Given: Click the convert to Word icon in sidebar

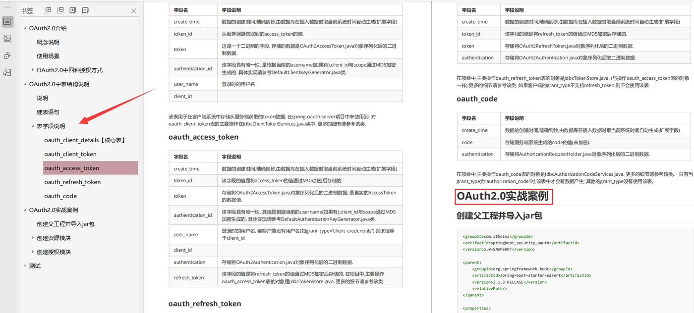Looking at the screenshot, I should pos(7,72).
